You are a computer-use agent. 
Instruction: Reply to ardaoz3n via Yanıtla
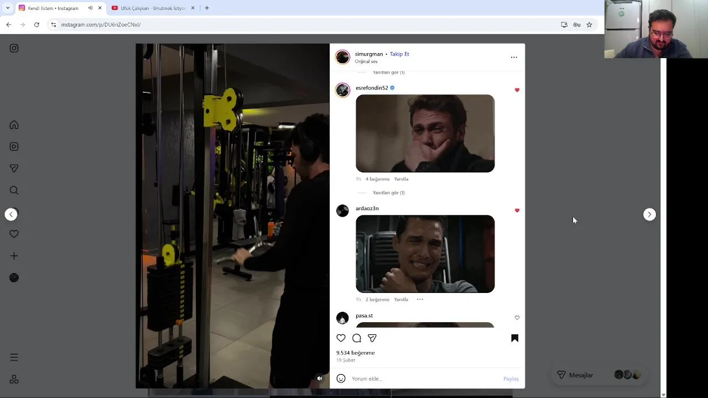[x=401, y=300]
